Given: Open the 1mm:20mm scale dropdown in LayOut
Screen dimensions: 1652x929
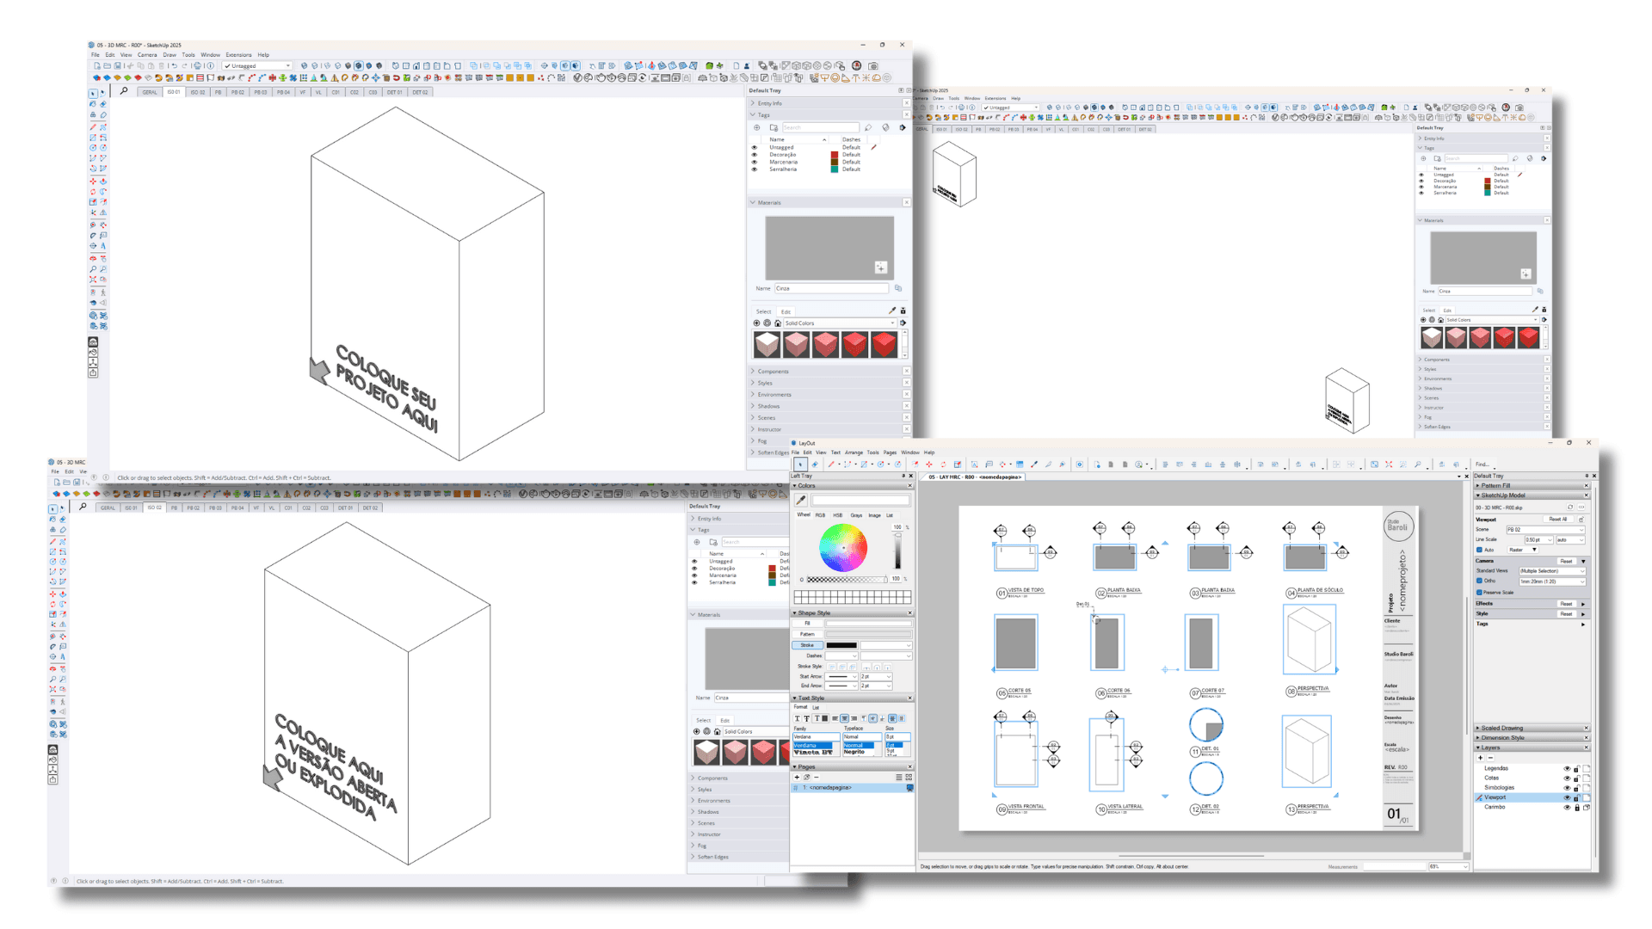Looking at the screenshot, I should click(x=1551, y=581).
